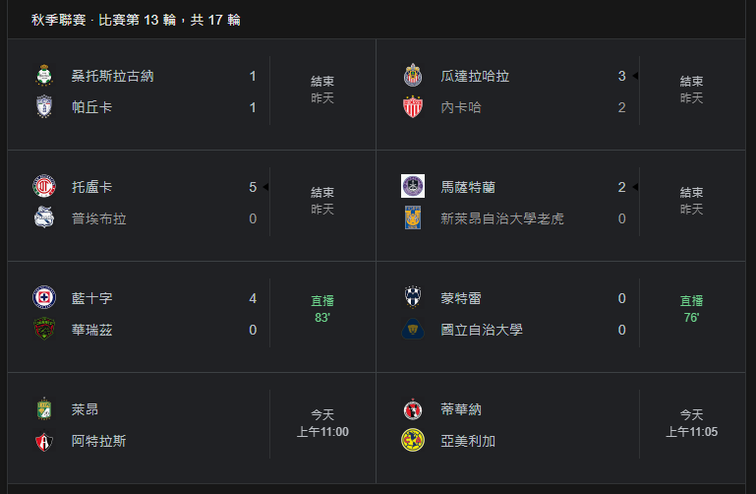Click the Atlas (阿特拉斯) team crest

pyautogui.click(x=44, y=441)
